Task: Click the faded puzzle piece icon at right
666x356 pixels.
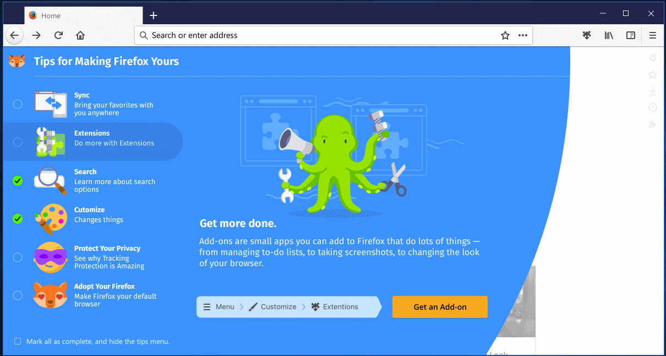Action: coord(653,124)
